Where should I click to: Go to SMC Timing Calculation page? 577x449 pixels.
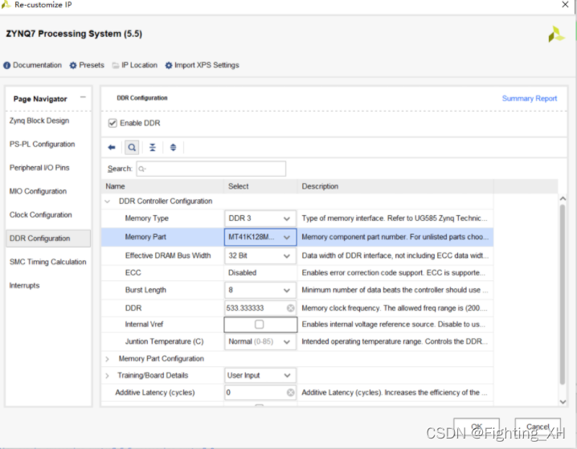coord(48,262)
